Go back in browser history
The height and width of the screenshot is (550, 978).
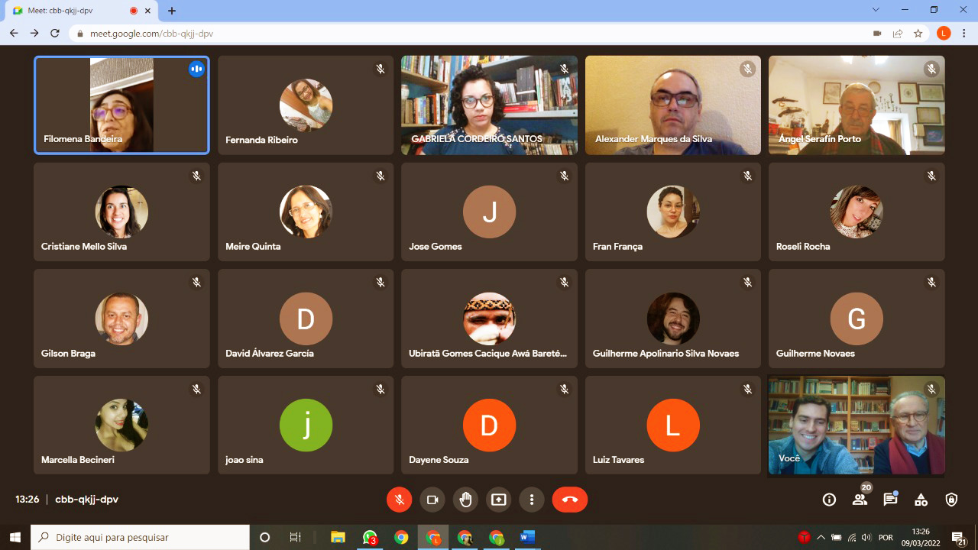click(14, 34)
